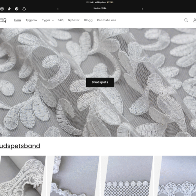Open the Brudspetsband collection heading link
The height and width of the screenshot is (196, 196).
pyautogui.click(x=20, y=146)
